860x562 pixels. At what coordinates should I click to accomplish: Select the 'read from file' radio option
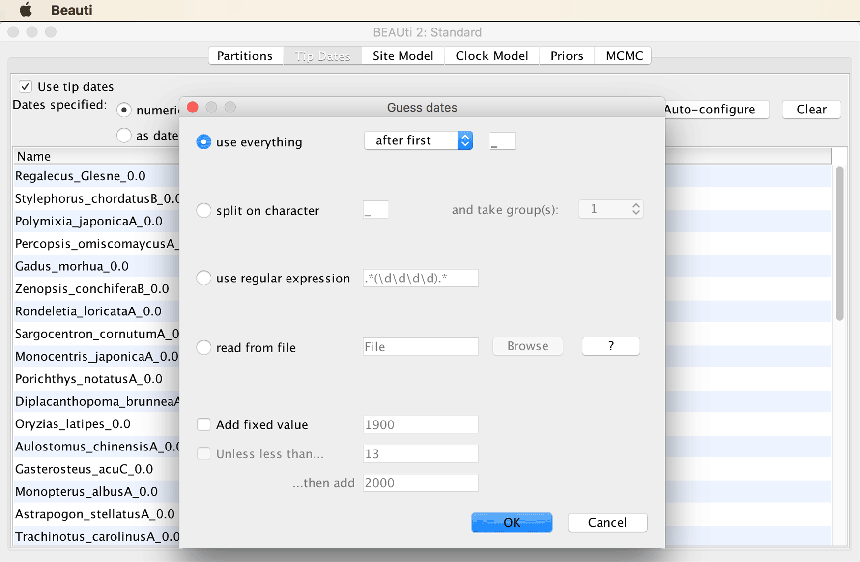203,347
